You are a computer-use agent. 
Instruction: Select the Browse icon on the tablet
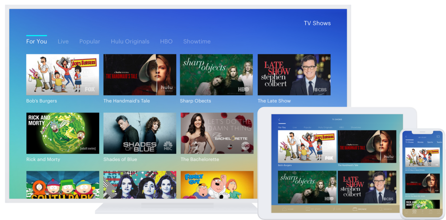355,209
